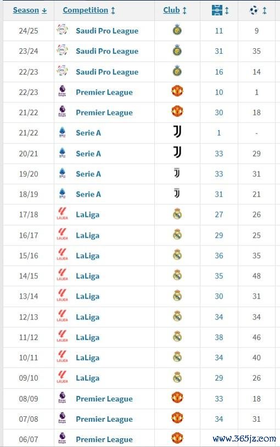Open Premier League link for 07/08

(x=104, y=419)
